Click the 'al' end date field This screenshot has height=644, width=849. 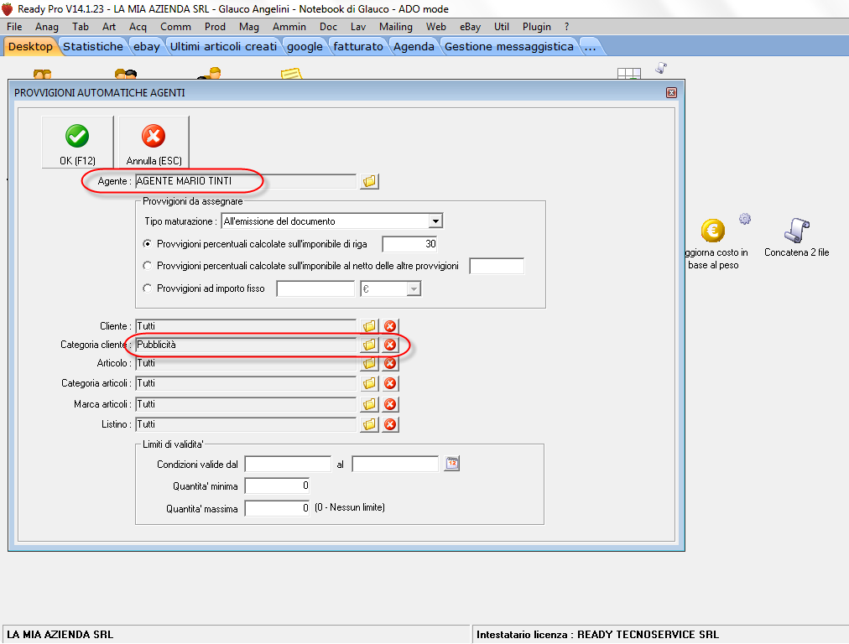[x=395, y=464]
